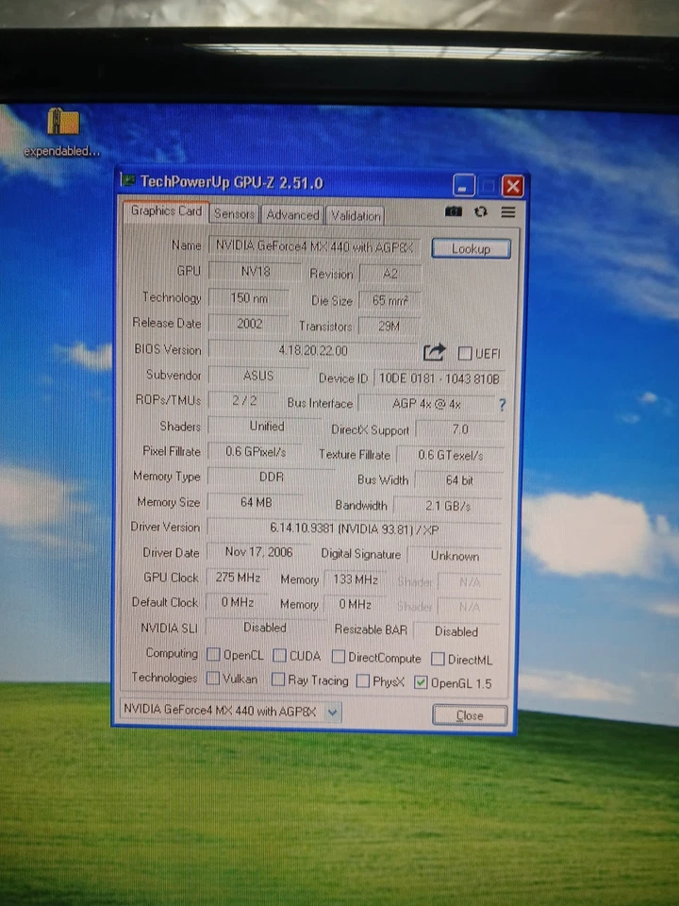Image resolution: width=679 pixels, height=906 pixels.
Task: Click the GPU-Z title bar app icon
Action: tap(127, 181)
